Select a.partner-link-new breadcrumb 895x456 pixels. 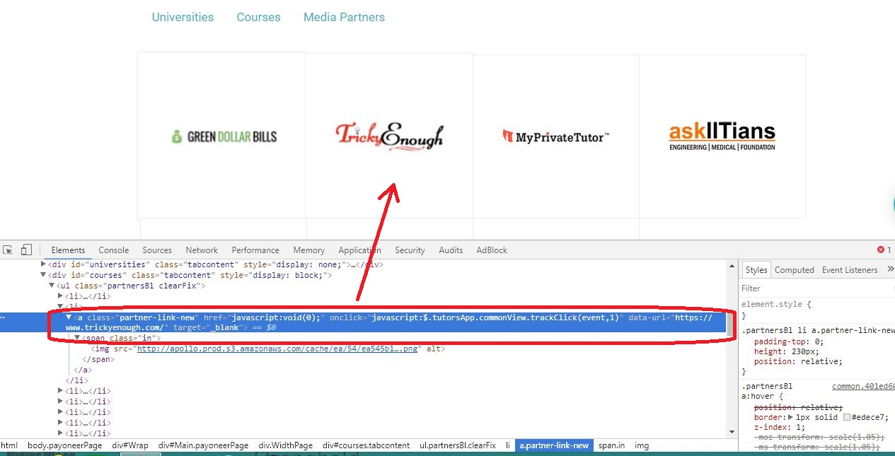[554, 445]
